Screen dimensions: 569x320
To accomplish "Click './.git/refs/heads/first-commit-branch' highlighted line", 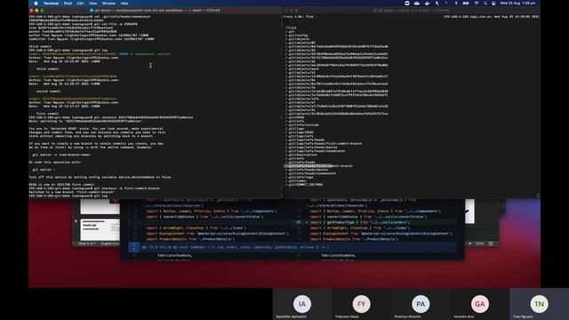I will pyautogui.click(x=318, y=166).
